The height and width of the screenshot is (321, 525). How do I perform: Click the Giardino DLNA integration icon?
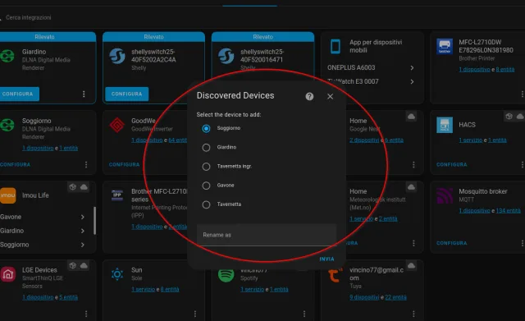[7, 56]
